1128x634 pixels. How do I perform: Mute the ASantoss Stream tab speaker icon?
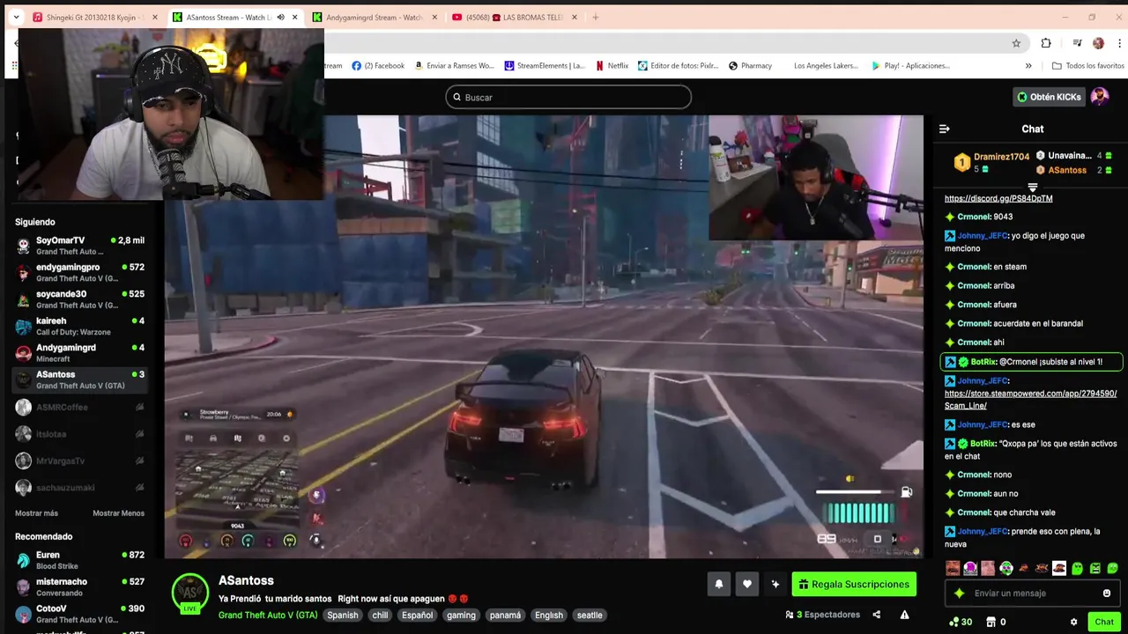(x=281, y=18)
